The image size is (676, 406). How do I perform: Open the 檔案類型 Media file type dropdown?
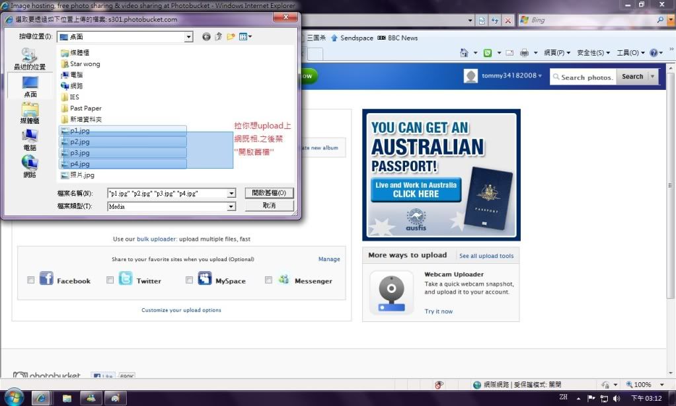(231, 206)
